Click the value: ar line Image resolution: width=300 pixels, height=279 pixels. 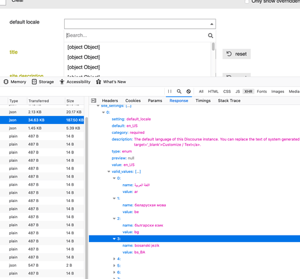click(130, 191)
